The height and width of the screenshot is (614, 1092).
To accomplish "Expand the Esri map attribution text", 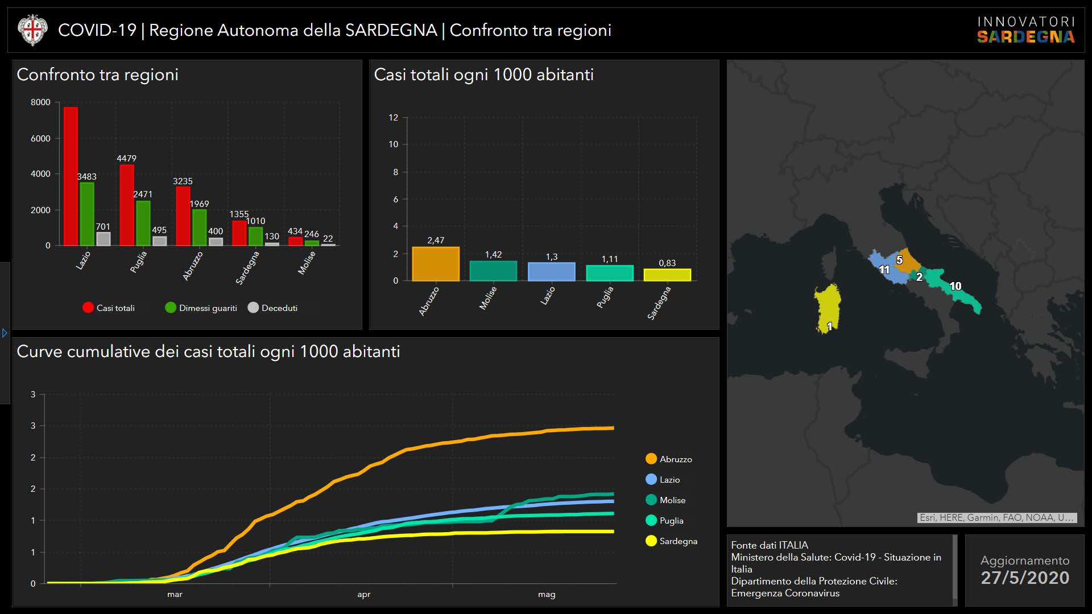I will coord(996,517).
